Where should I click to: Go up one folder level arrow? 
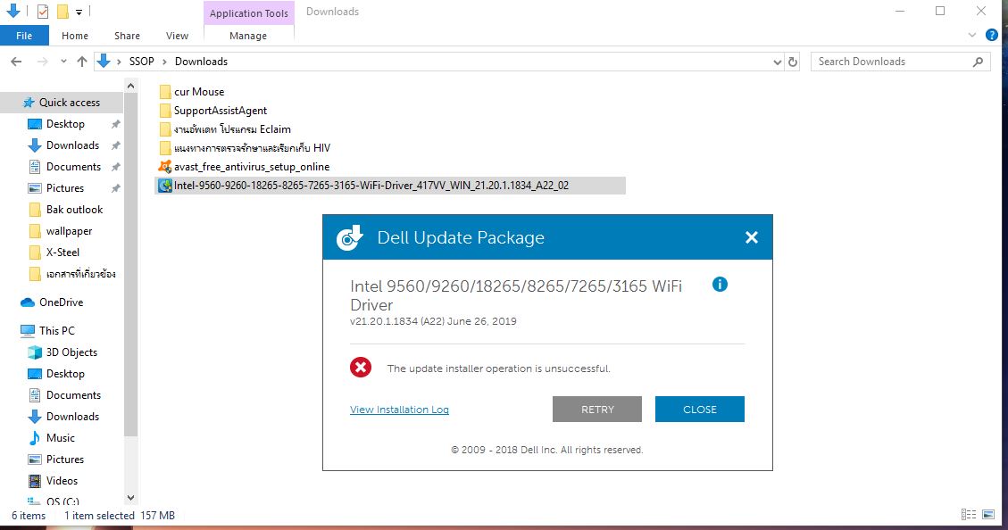pos(81,62)
